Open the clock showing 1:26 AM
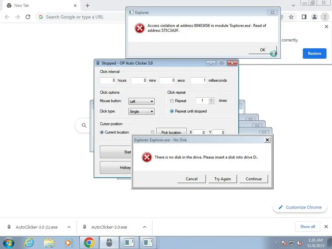The height and width of the screenshot is (249, 332). tap(315, 243)
